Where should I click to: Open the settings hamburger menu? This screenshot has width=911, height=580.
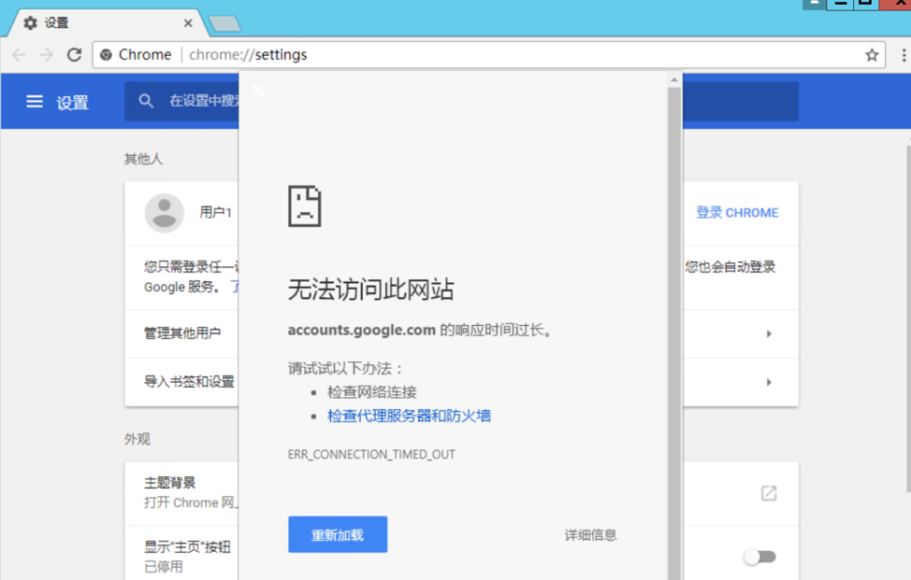tap(35, 102)
